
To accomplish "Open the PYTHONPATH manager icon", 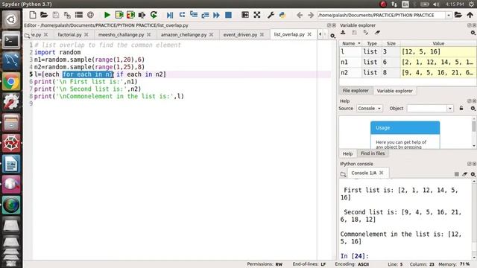I will [282, 15].
